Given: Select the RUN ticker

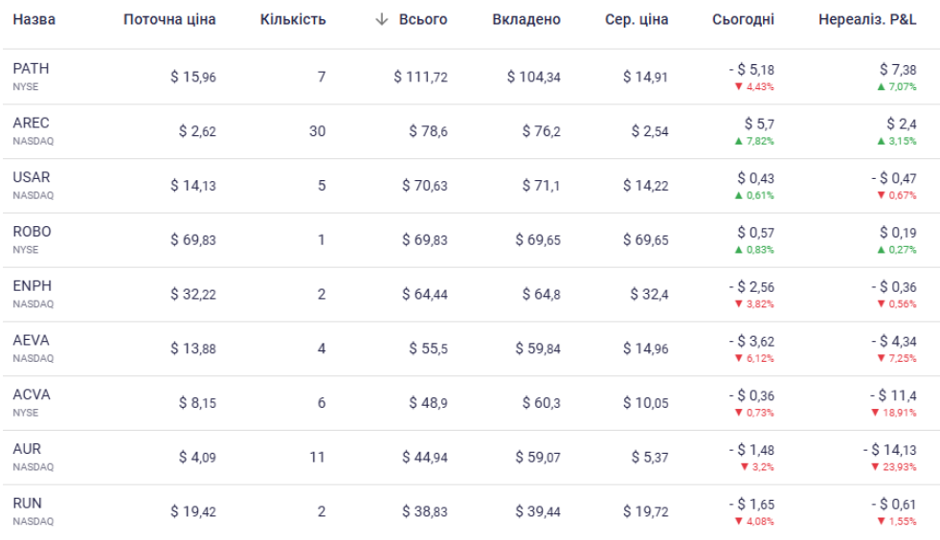Looking at the screenshot, I should [27, 503].
